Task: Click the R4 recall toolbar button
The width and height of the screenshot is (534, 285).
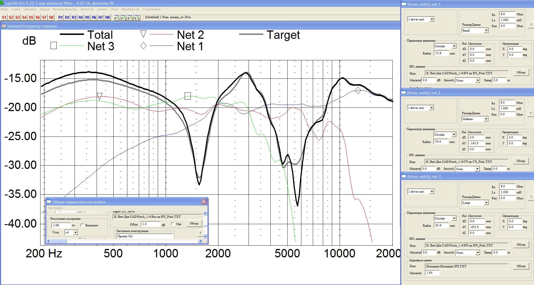Action: point(81,17)
